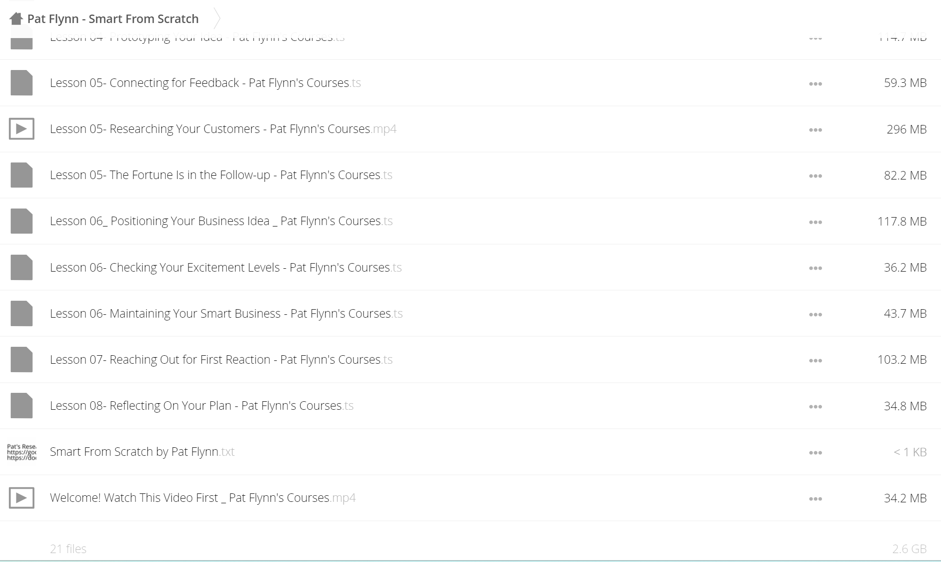Click video icon for Researching Your Customers
Image resolution: width=941 pixels, height=562 pixels.
tap(22, 129)
